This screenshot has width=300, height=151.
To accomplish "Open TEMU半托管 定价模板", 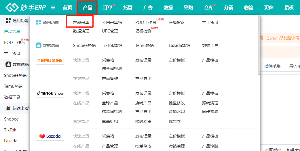I will click(x=177, y=60).
